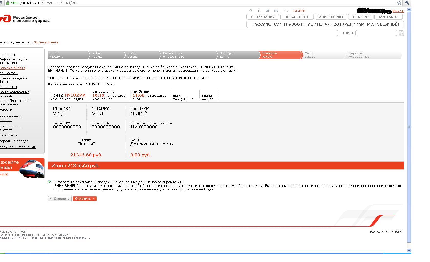This screenshot has width=430, height=262.
Task: Open the ГРУЗООТПРАВИТЕЛЯМ menu section
Action: tap(307, 24)
